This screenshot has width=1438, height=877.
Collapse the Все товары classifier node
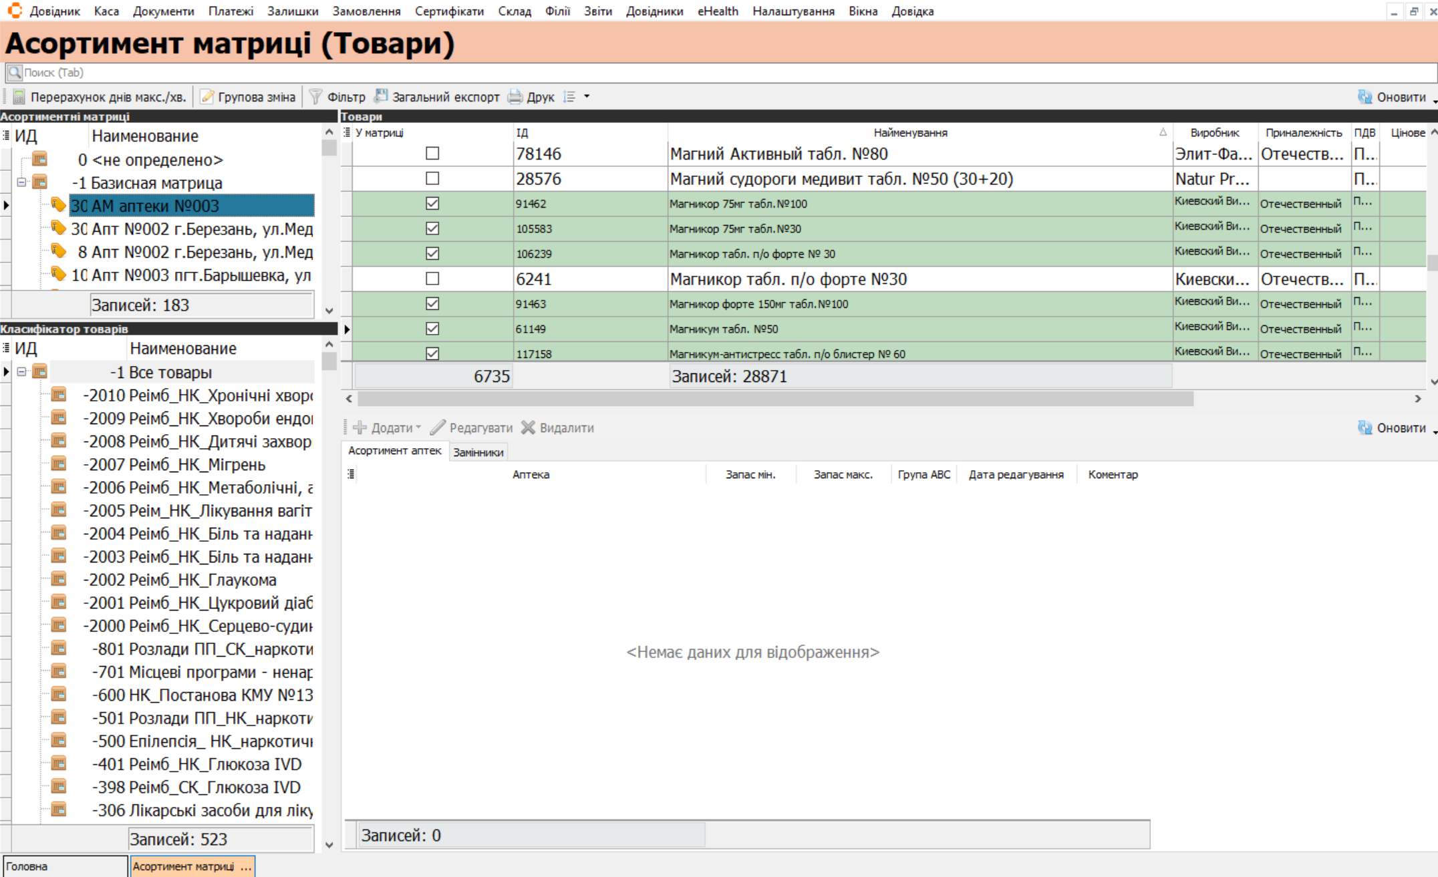point(22,372)
